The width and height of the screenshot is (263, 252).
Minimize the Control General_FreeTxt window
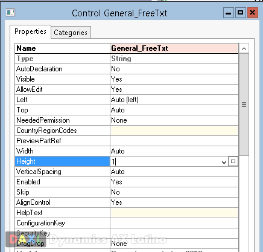pyautogui.click(x=228, y=13)
